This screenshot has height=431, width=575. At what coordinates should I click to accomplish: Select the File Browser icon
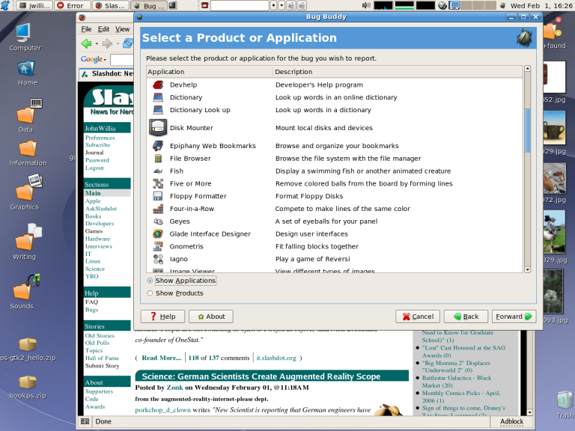coord(158,159)
